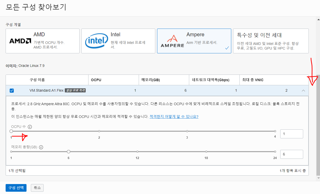Select the Ampere shape series card

click(194, 41)
